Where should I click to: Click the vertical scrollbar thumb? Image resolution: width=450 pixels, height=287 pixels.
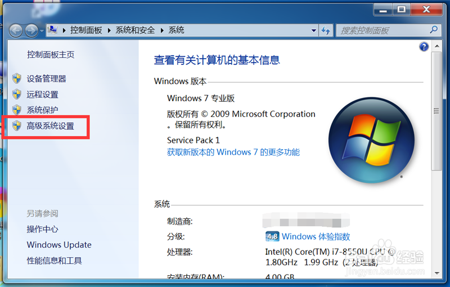point(436,111)
